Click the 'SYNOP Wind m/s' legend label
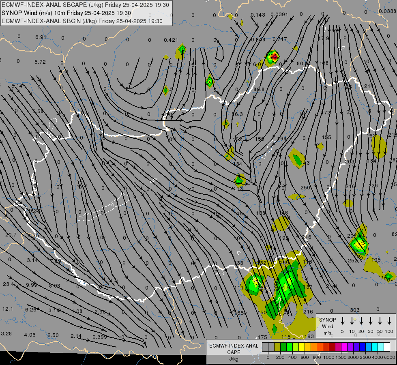Screen dimensions: 397x365 tap(327, 326)
